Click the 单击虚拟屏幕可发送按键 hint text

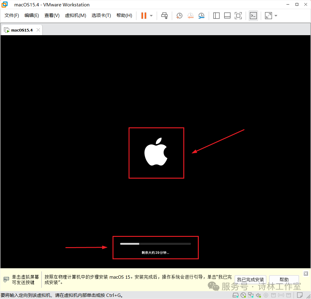25,280
